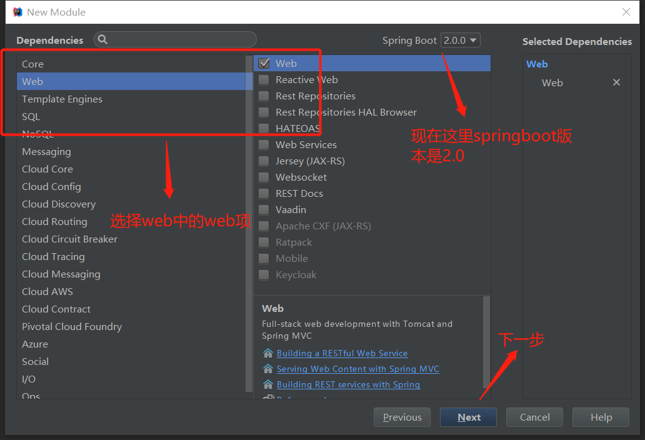The height and width of the screenshot is (440, 645).
Task: Open the Spring Boot version dropdown
Action: click(x=460, y=40)
